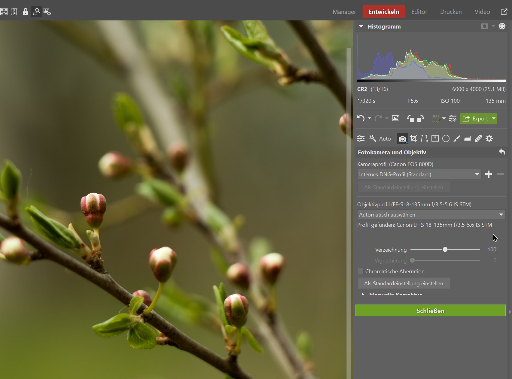This screenshot has width=512, height=379.
Task: Pick the filter brush tool
Action: click(457, 138)
